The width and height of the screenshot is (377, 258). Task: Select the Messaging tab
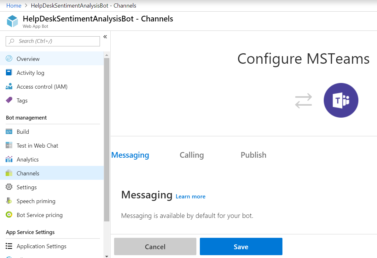(130, 155)
